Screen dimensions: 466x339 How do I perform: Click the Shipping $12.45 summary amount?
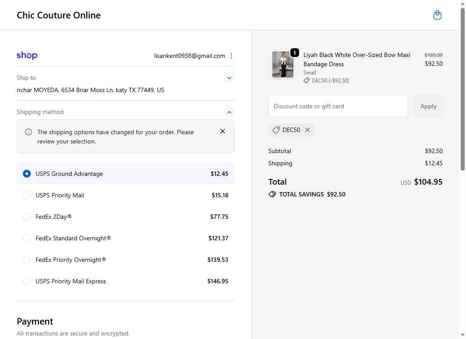[433, 163]
